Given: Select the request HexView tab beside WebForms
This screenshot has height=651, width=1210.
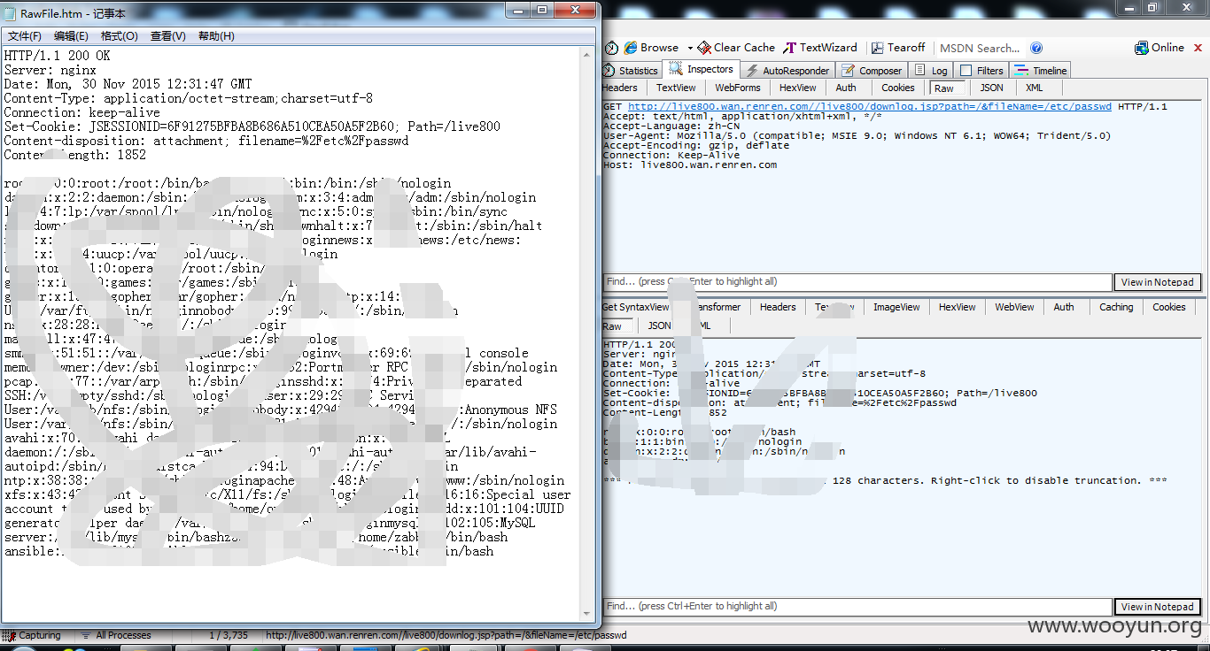Looking at the screenshot, I should point(798,88).
